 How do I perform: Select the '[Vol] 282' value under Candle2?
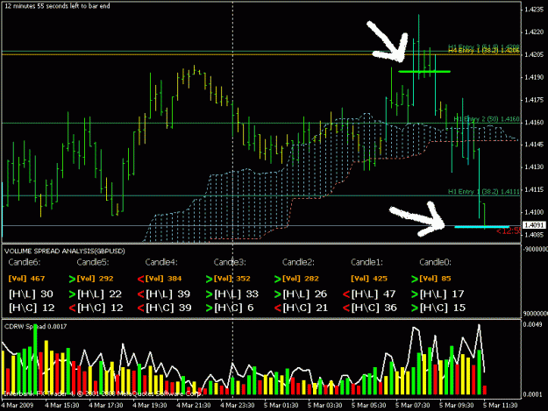tap(301, 279)
